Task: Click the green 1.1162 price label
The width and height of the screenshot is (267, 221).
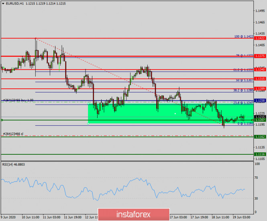Action: [x=260, y=137]
